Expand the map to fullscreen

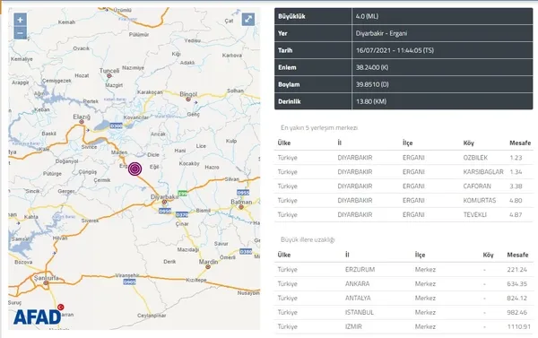point(248,19)
